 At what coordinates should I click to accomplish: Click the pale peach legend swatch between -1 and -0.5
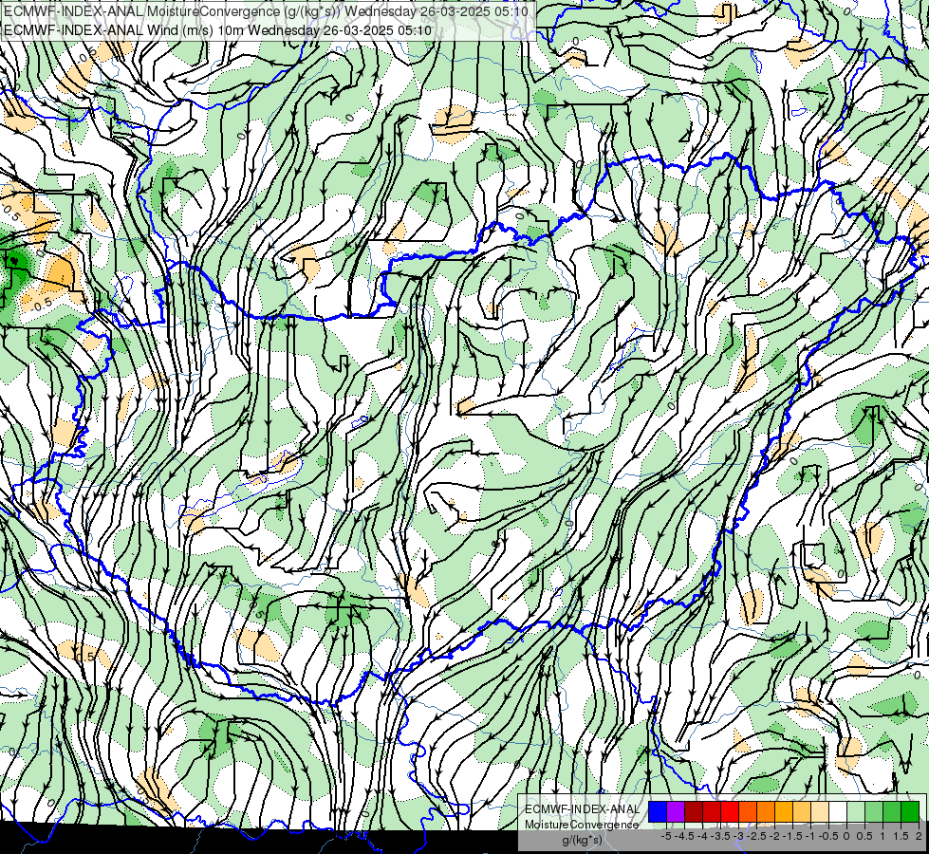(820, 811)
